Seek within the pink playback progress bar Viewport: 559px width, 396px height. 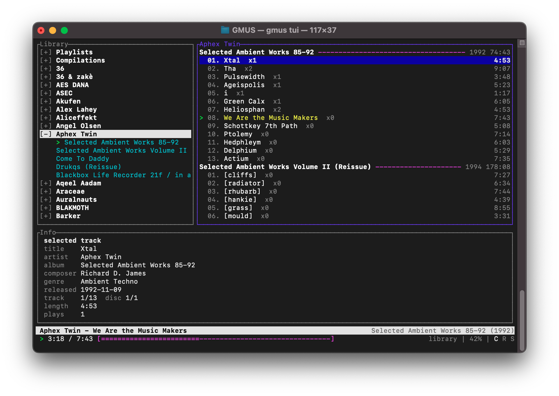click(216, 339)
